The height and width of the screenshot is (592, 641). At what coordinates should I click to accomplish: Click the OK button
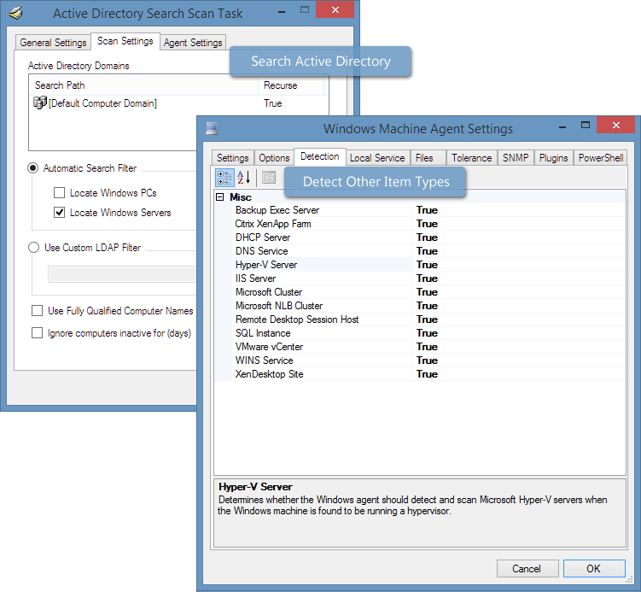[594, 569]
